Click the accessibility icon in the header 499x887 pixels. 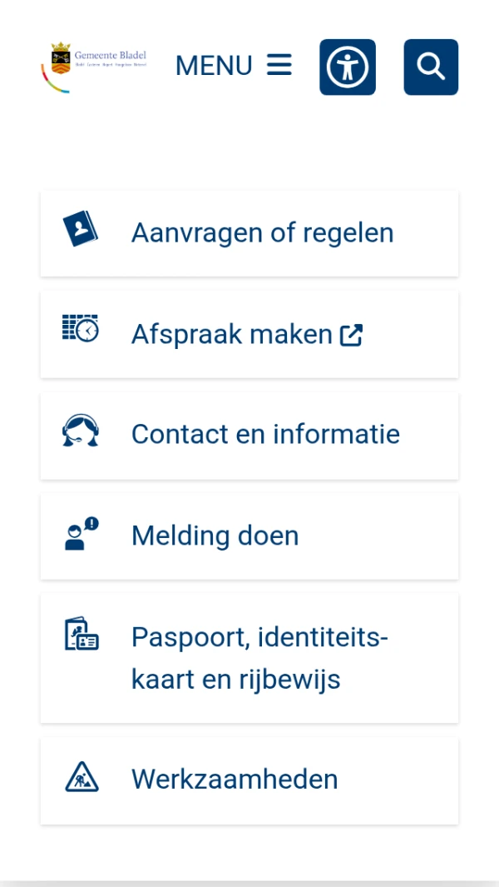point(348,66)
